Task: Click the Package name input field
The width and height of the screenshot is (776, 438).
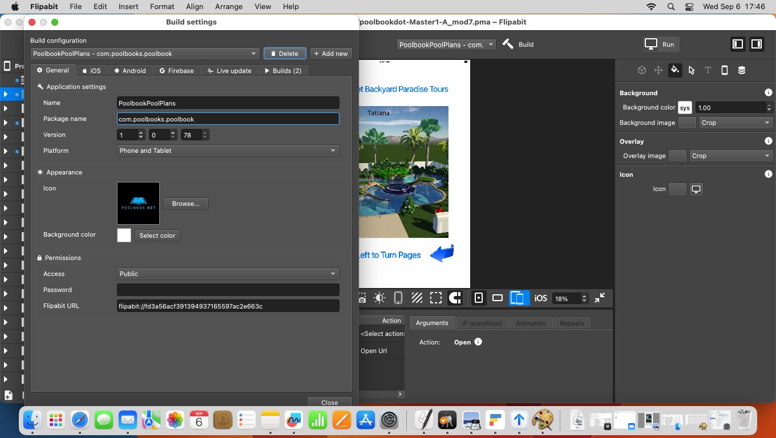Action: pos(228,119)
